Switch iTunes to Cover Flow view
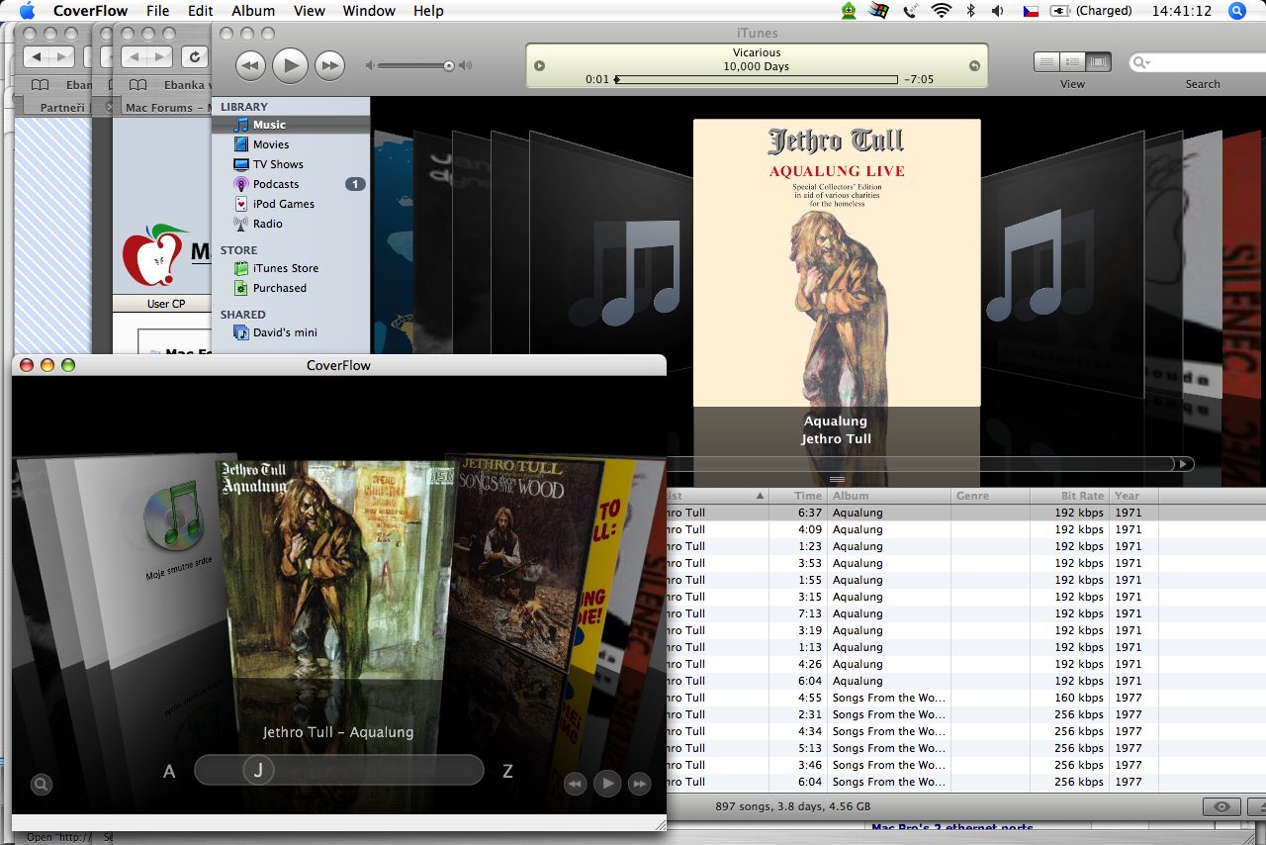 (1098, 61)
